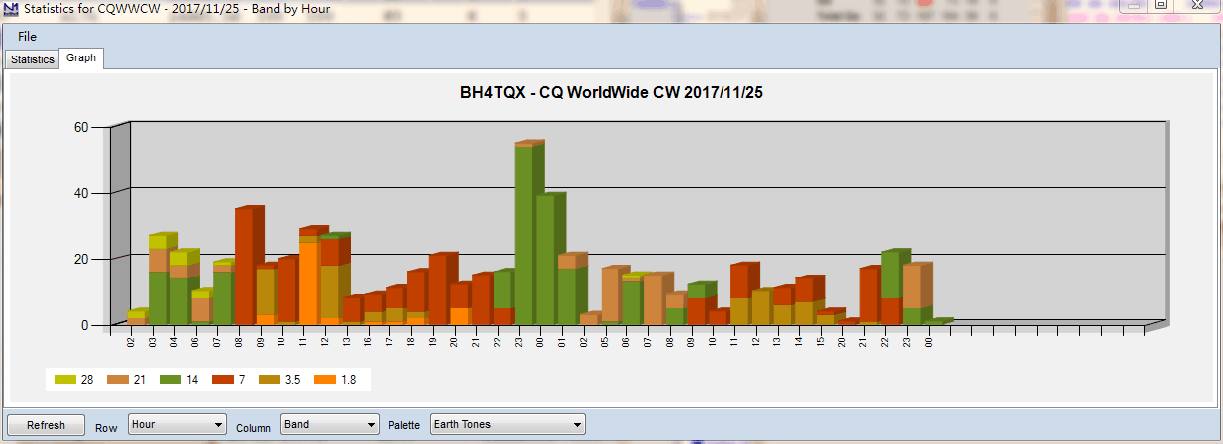This screenshot has height=444, width=1223.
Task: Click the Palette label text
Action: tap(404, 426)
